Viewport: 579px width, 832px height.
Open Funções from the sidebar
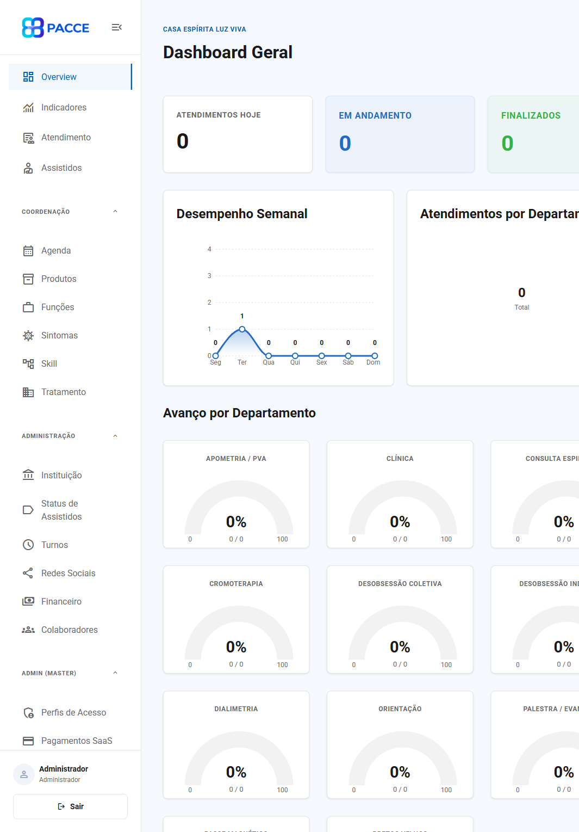pyautogui.click(x=70, y=307)
